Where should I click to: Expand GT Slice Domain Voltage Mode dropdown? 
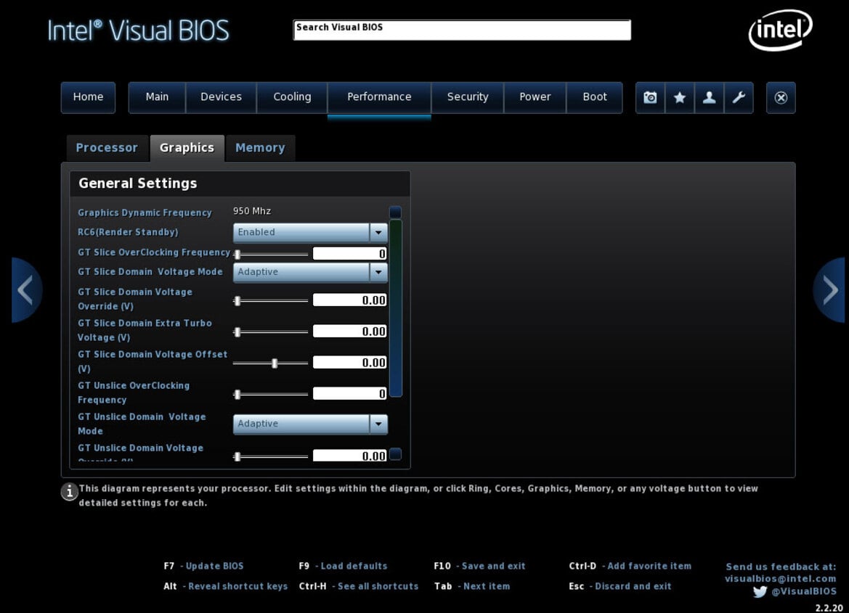(x=310, y=271)
